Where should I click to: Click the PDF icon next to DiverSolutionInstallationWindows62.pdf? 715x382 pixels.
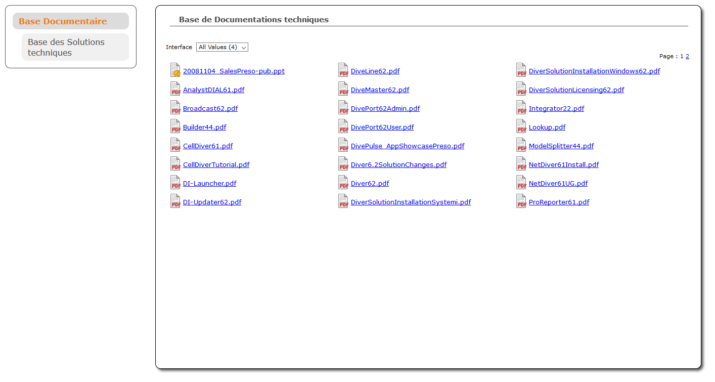(521, 70)
